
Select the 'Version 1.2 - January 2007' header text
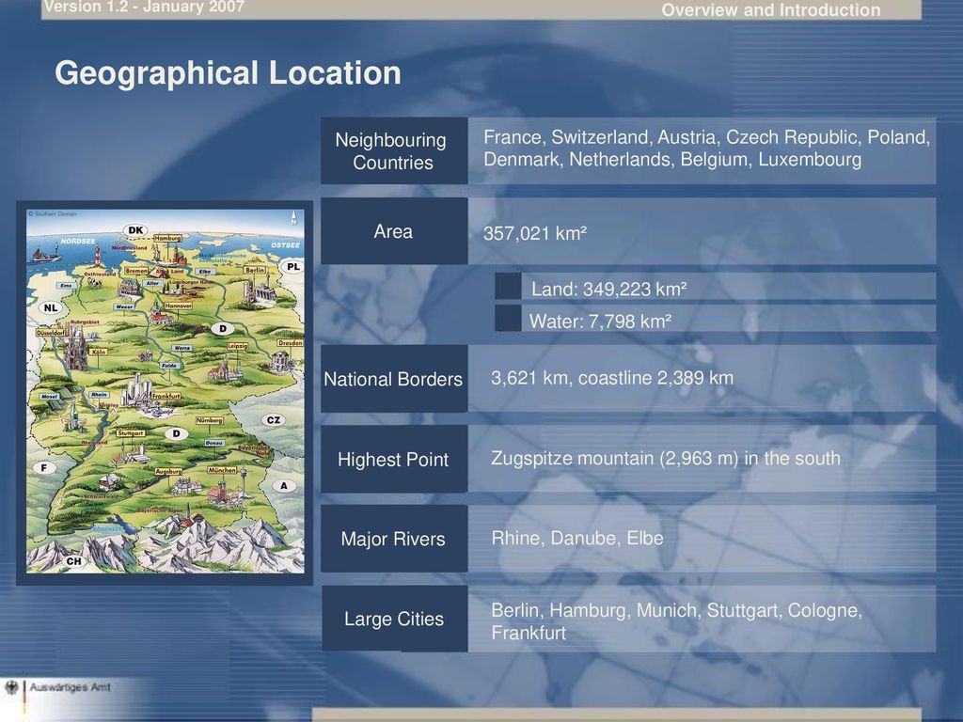144,7
